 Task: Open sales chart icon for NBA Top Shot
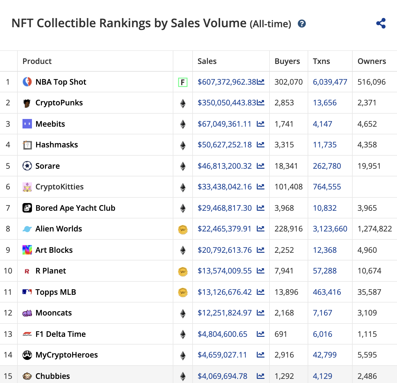pyautogui.click(x=261, y=82)
